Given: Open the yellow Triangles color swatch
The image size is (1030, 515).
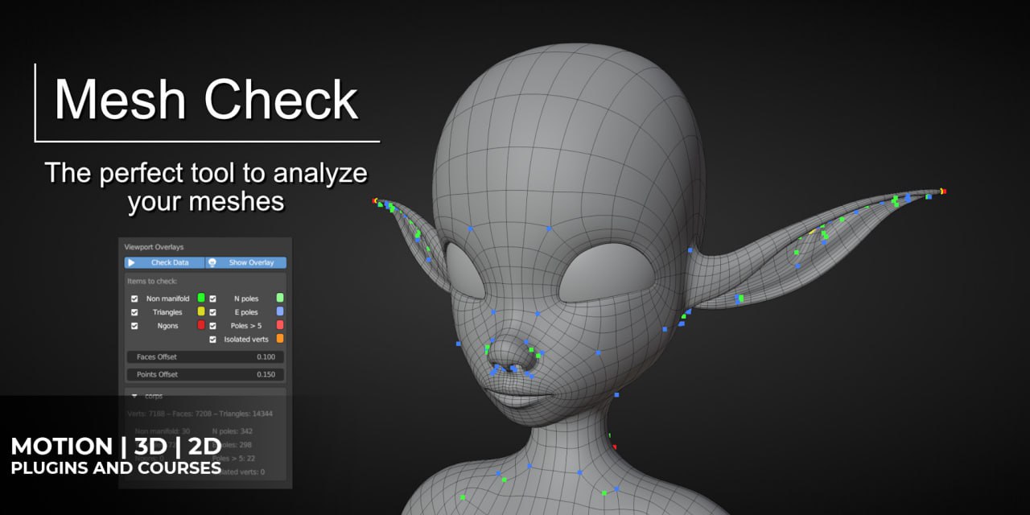Looking at the screenshot, I should [x=201, y=311].
